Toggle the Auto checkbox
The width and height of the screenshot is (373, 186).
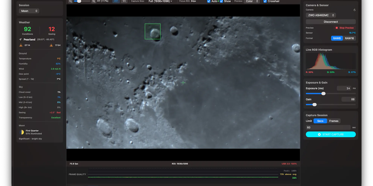tap(209, 1)
